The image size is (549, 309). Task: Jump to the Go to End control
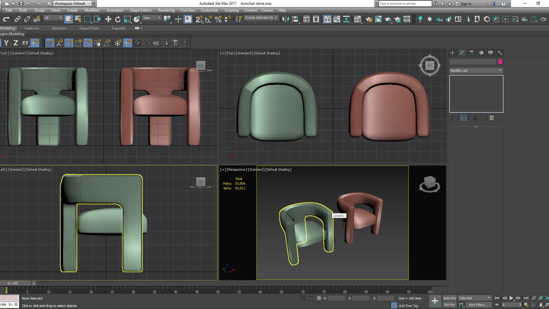click(x=526, y=298)
